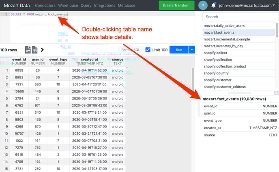Image resolution: width=279 pixels, height=172 pixels.
Task: Download results as CSV file icon
Action: [28, 50]
